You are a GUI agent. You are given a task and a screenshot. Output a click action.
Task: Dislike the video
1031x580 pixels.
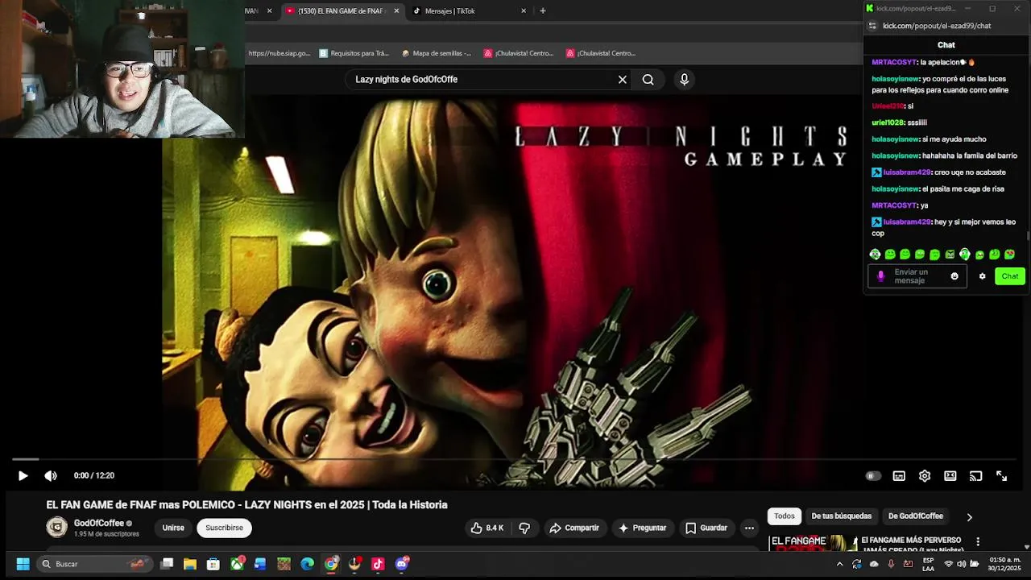tap(525, 528)
